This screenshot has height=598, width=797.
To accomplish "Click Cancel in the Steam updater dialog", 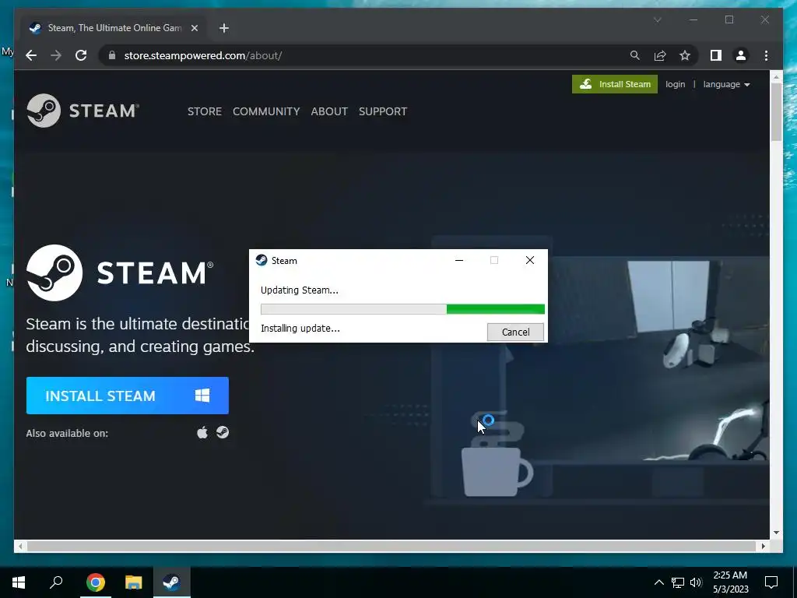I will (515, 332).
